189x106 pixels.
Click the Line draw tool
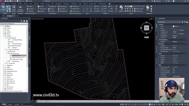[x=84, y=6]
